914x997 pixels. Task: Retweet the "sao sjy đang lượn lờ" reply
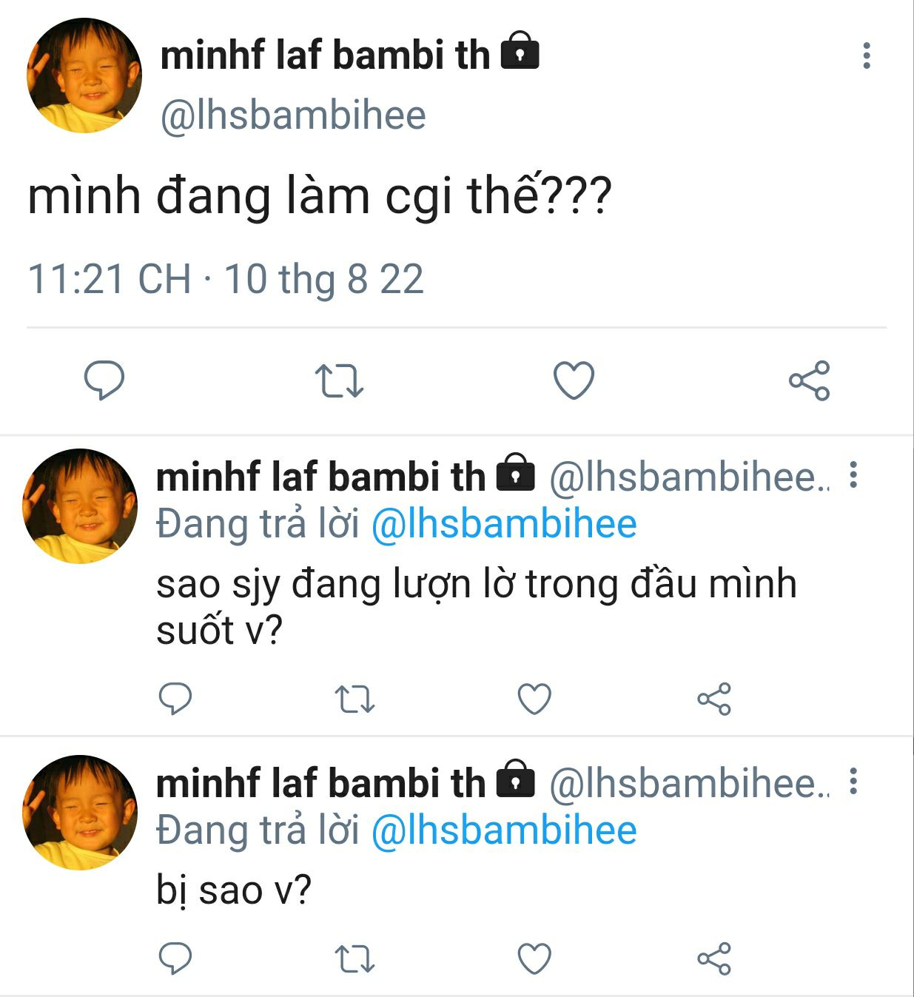355,699
